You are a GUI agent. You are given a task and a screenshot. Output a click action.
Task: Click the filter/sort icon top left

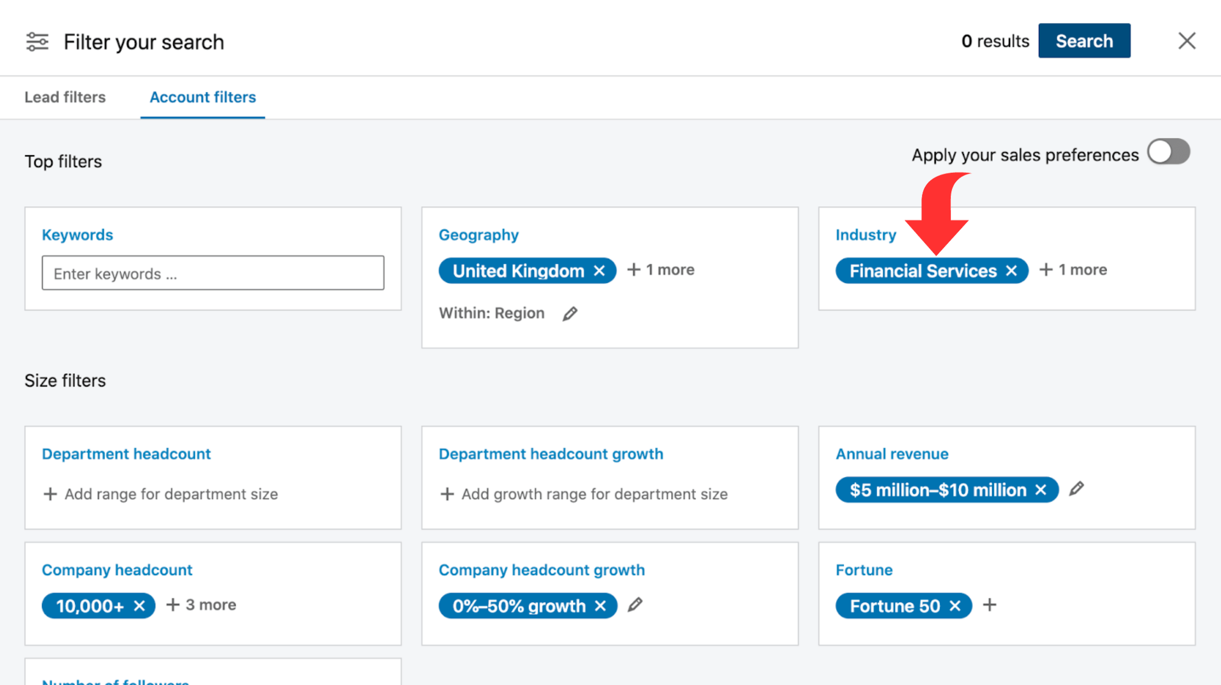click(x=36, y=40)
